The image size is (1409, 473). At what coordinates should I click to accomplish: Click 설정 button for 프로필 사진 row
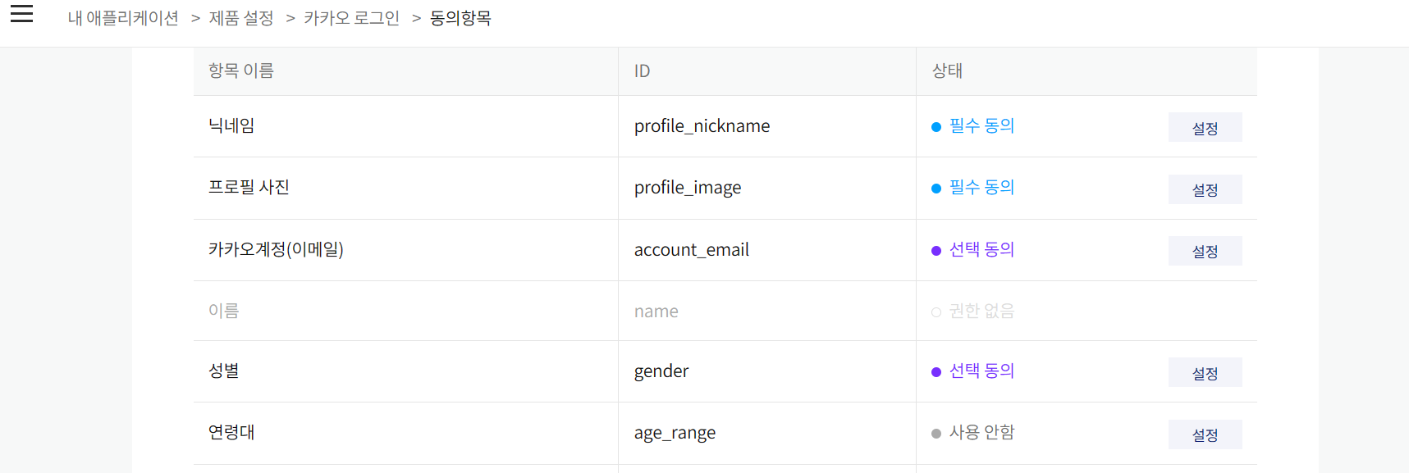coord(1205,189)
